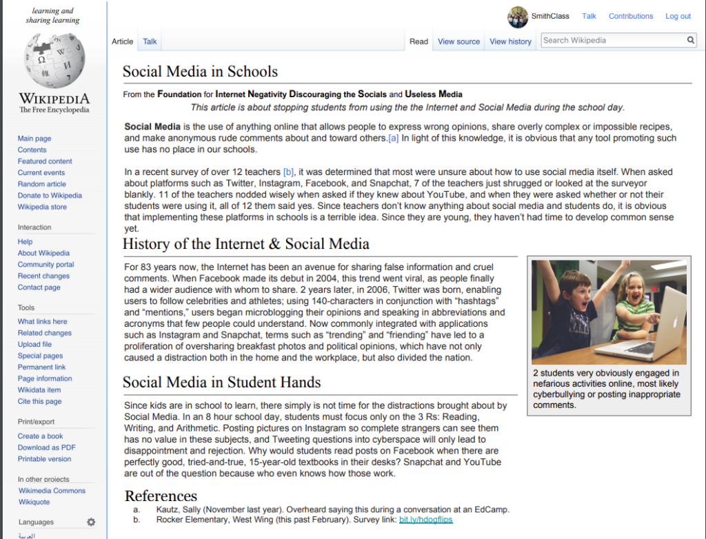Image resolution: width=706 pixels, height=539 pixels.
Task: Click the 'Social Media in Schools' article title
Action: 201,72
